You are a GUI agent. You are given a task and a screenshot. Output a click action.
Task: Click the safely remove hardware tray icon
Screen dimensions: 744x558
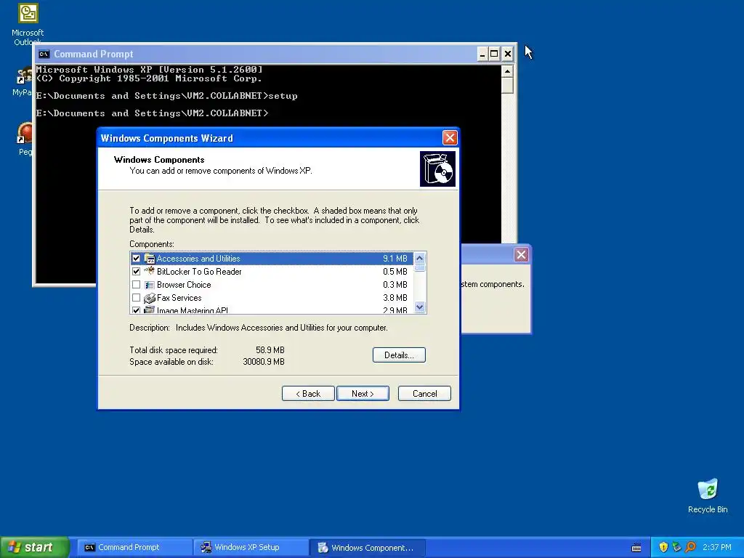(x=676, y=547)
